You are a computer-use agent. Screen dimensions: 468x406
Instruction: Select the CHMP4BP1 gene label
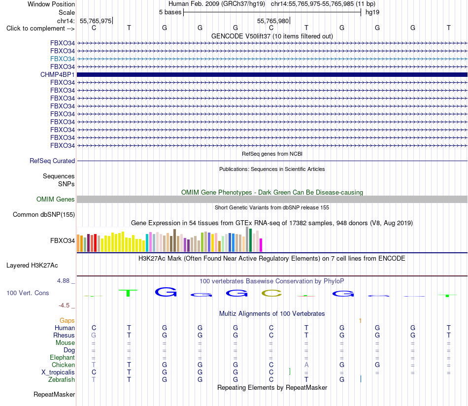[57, 74]
